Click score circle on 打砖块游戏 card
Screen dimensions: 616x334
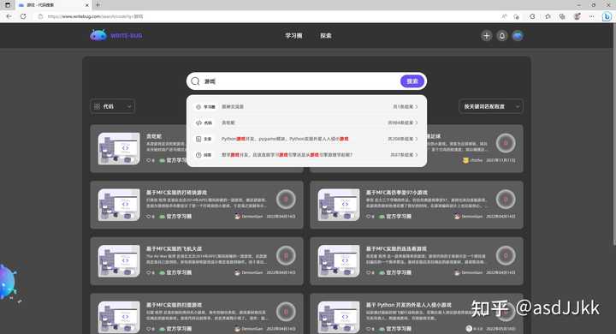tap(286, 200)
